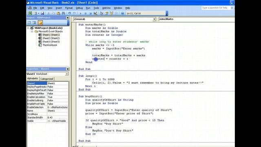Screen dimensions: 261x147
Task: Click the EnableSelection value '0 - xlNoRestrictions'
Action: click(58, 107)
